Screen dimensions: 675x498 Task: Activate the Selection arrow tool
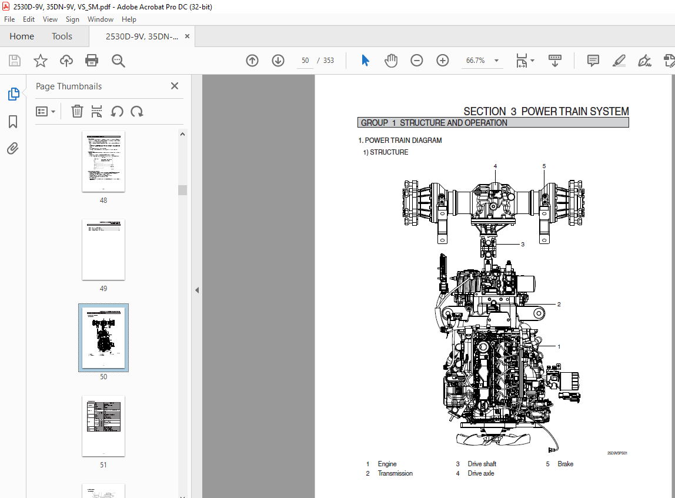coord(365,61)
